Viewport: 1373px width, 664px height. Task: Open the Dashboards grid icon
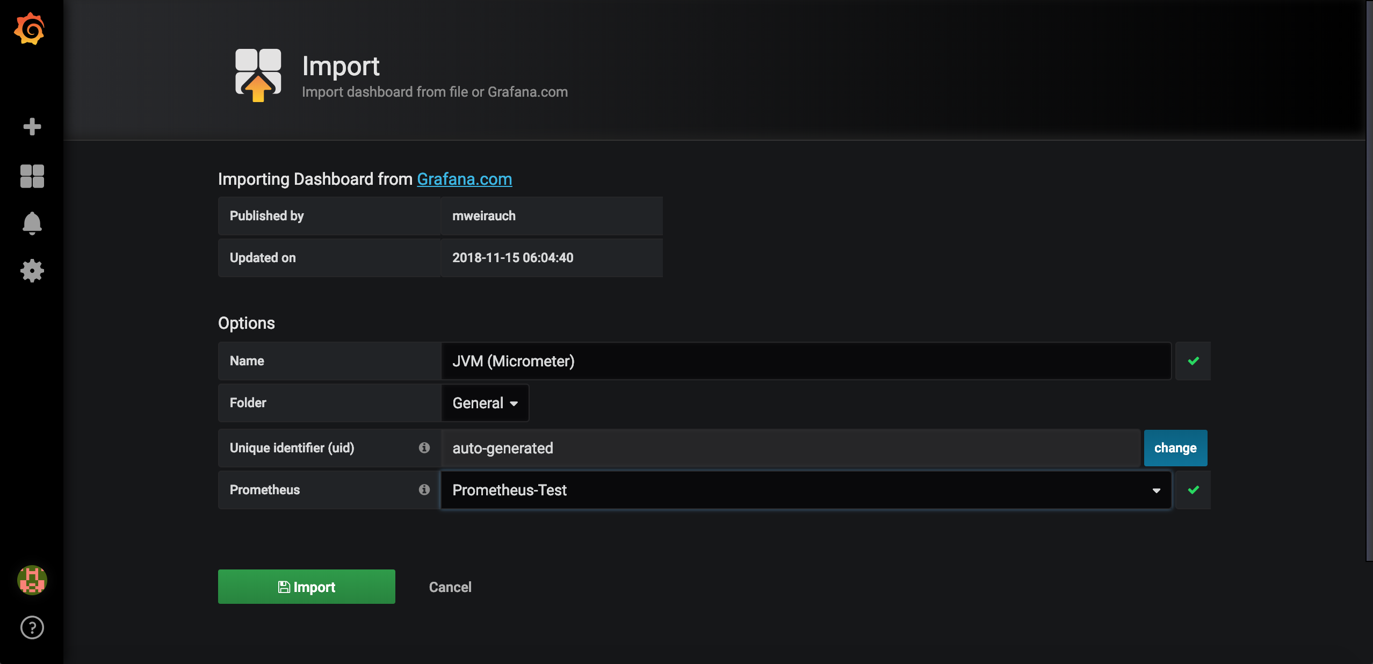[32, 176]
